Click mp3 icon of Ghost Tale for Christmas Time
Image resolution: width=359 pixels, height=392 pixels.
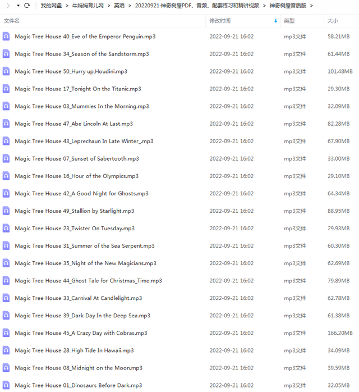(x=6, y=280)
